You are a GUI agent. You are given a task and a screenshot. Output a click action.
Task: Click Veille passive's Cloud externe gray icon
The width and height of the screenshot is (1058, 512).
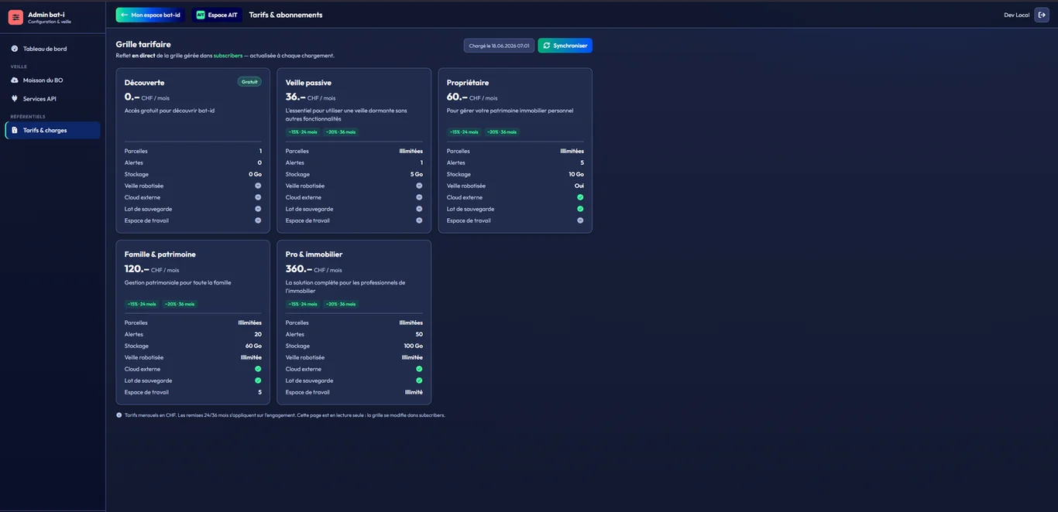point(419,197)
